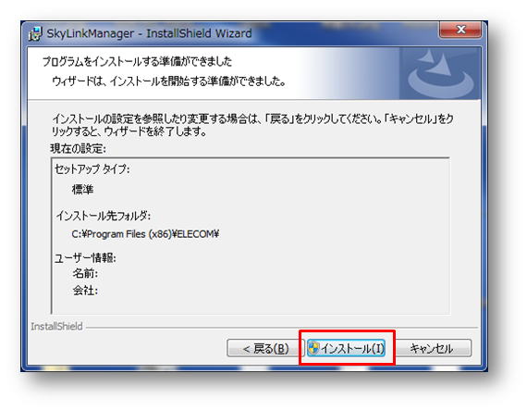Viewport: 527px width, 411px height.
Task: Click the InstallShield arrow logo in the banner
Action: tap(439, 73)
